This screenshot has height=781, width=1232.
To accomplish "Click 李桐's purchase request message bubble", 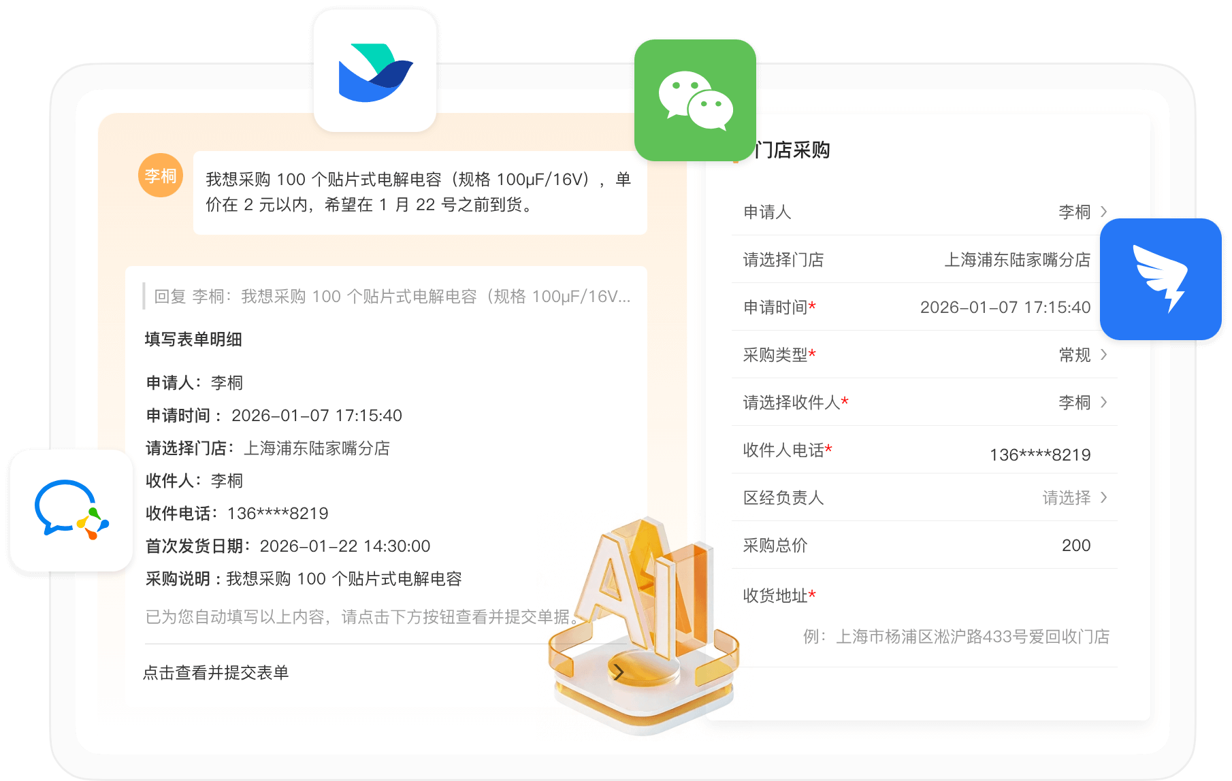I will tap(419, 192).
